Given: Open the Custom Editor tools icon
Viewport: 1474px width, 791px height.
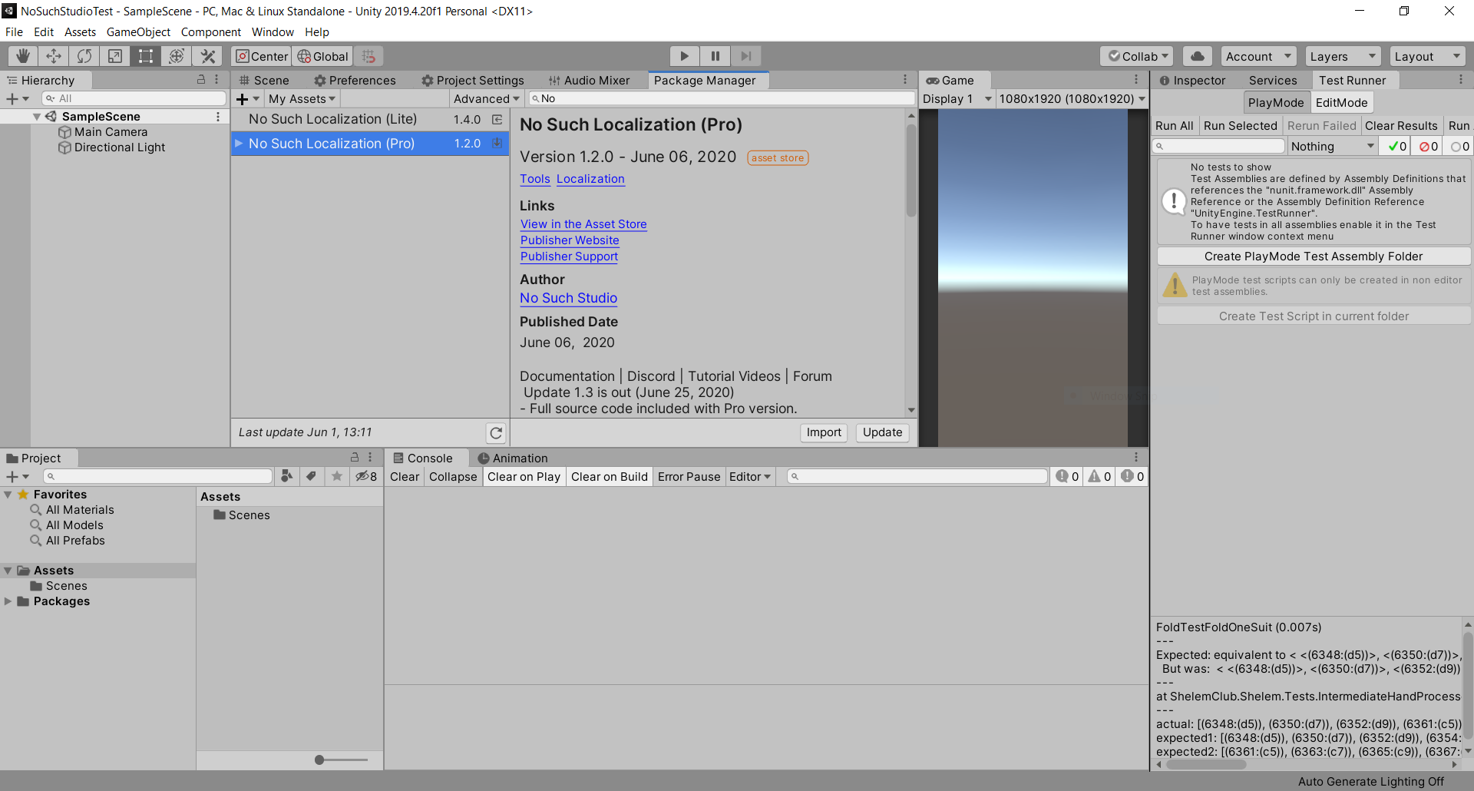Looking at the screenshot, I should coord(207,55).
